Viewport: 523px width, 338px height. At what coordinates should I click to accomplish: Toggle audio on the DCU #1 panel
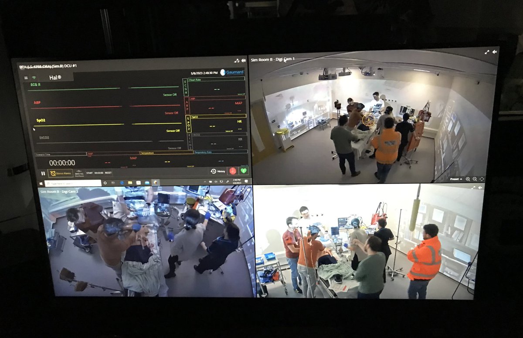point(244,61)
